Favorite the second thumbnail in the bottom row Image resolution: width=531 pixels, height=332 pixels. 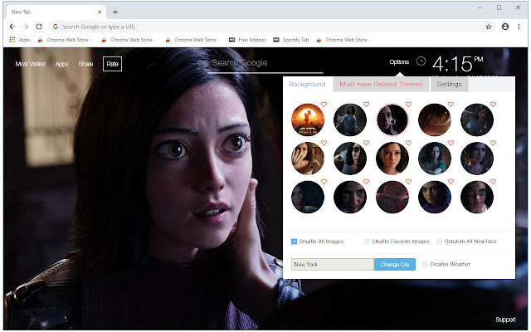click(x=366, y=182)
